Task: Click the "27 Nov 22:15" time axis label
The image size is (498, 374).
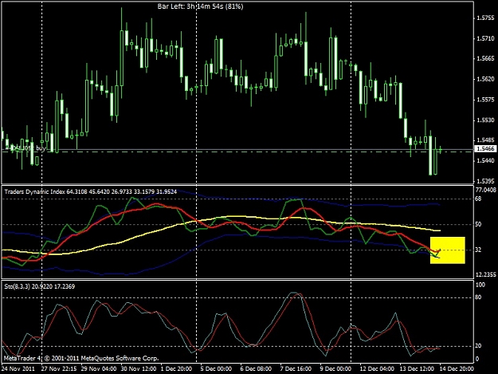Action: (59, 369)
